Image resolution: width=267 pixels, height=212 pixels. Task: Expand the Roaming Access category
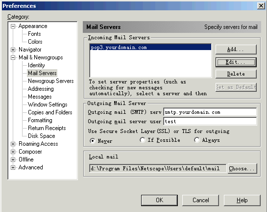click(13, 144)
